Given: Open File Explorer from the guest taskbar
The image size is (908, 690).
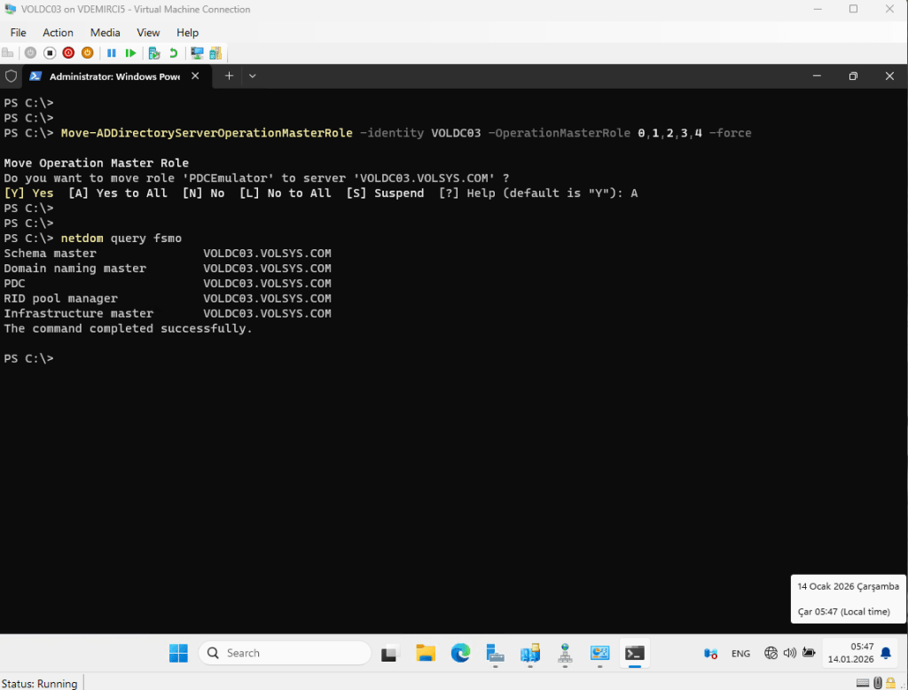Looking at the screenshot, I should (426, 654).
